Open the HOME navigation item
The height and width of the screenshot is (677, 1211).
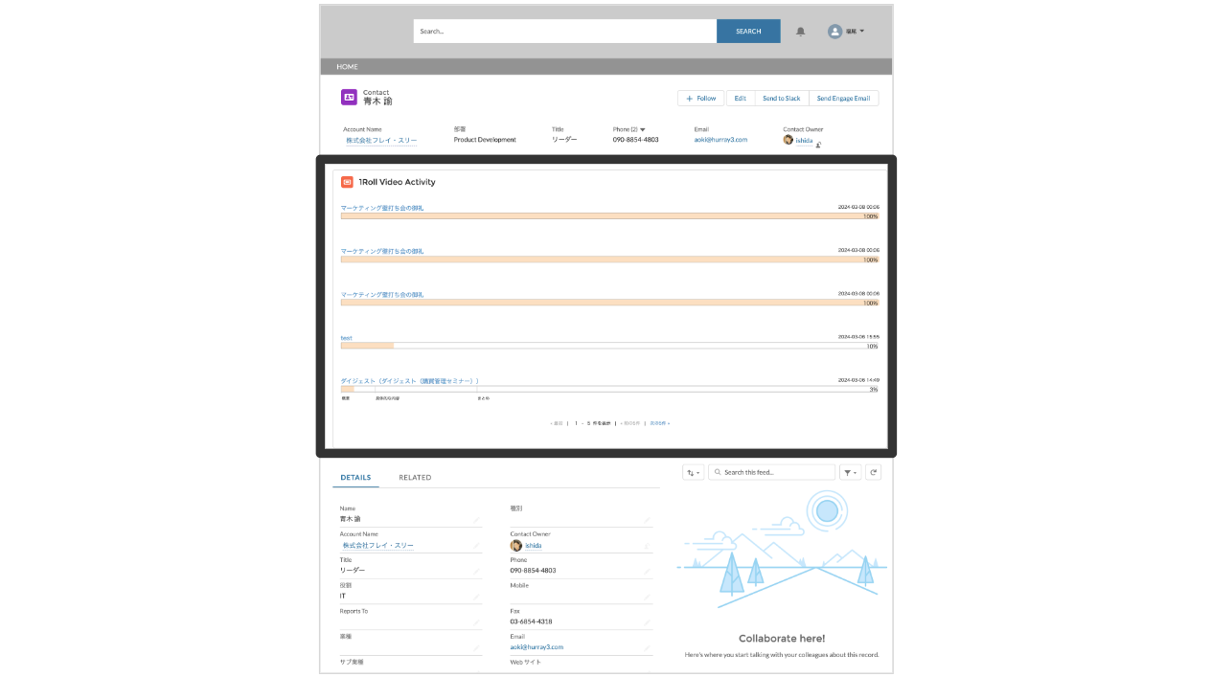click(347, 67)
